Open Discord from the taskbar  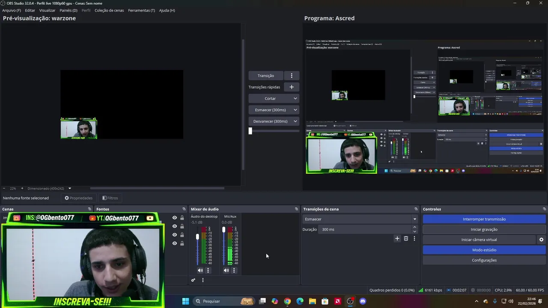pyautogui.click(x=363, y=301)
